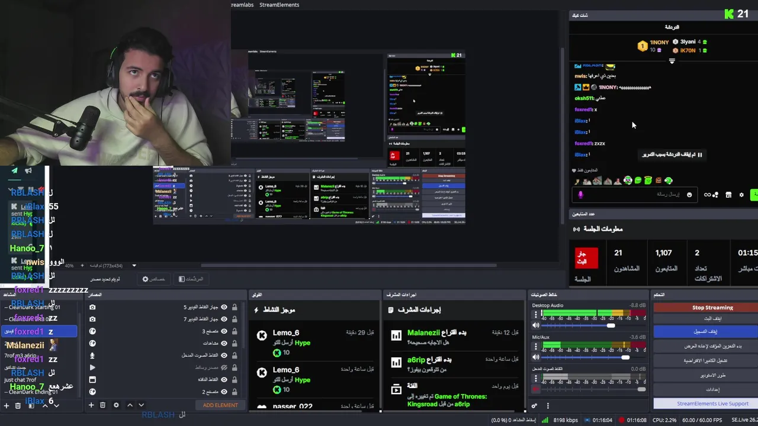Unmute the third mixer track's red speaker icon
The image size is (758, 426).
(536, 389)
